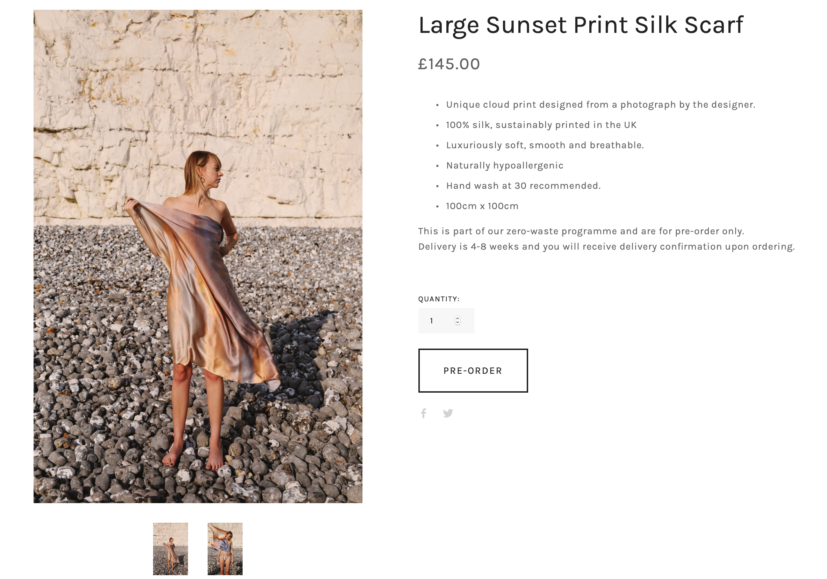Focus the quantity number field
827x579 pixels.
pyautogui.click(x=446, y=321)
